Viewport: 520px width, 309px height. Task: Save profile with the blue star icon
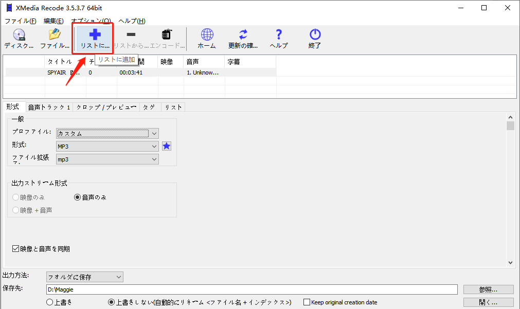pyautogui.click(x=166, y=146)
